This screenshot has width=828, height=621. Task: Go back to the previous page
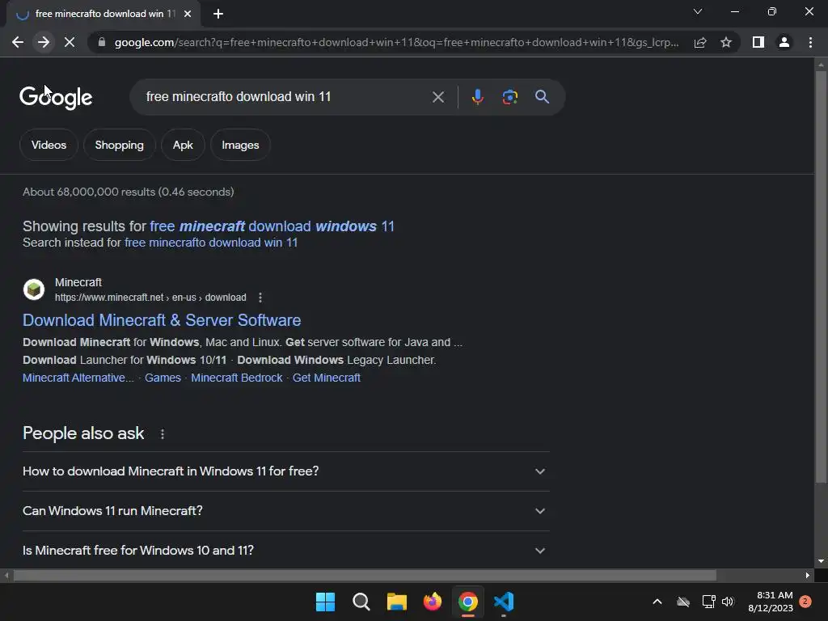(18, 42)
